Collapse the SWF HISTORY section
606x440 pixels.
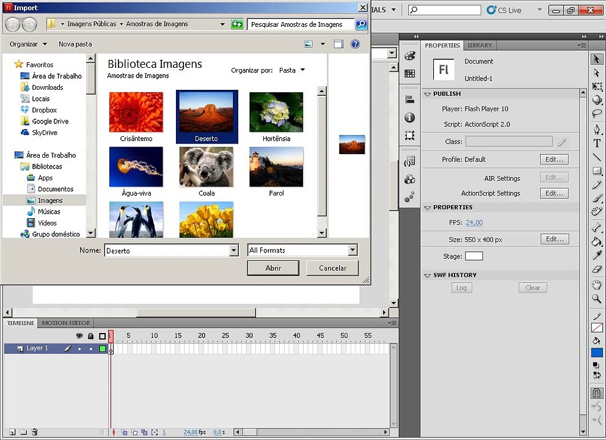pyautogui.click(x=428, y=275)
